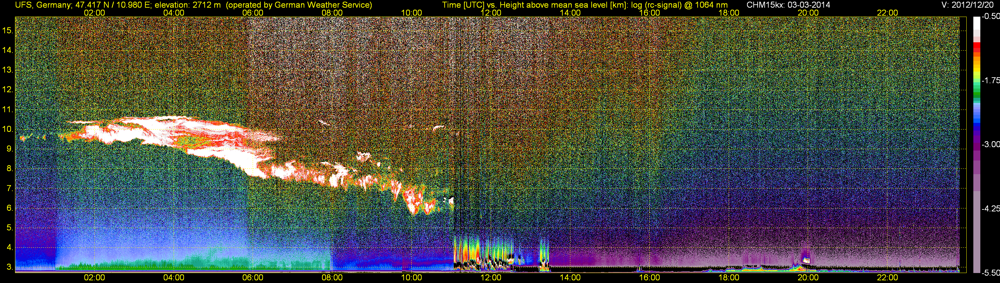This screenshot has width=1000, height=283.
Task: Select the "10." height tick label
Action: coord(8,129)
